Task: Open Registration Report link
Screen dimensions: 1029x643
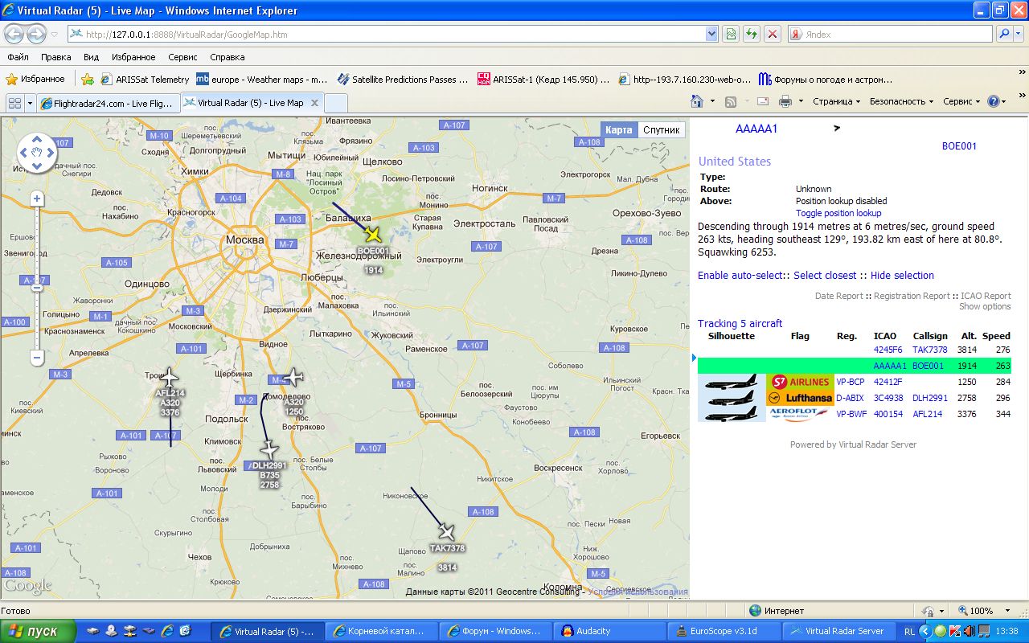Action: (912, 296)
